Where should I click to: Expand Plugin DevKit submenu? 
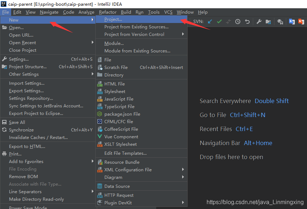point(142,203)
